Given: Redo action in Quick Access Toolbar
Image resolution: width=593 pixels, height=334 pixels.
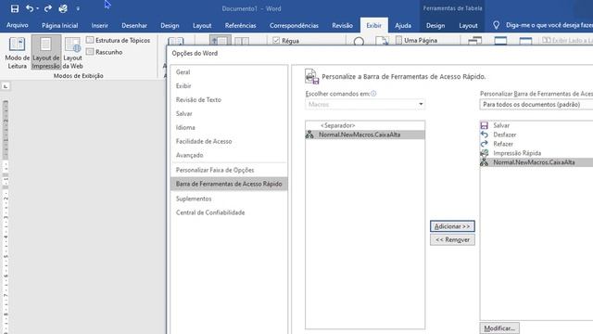Looking at the screenshot, I should 47,8.
